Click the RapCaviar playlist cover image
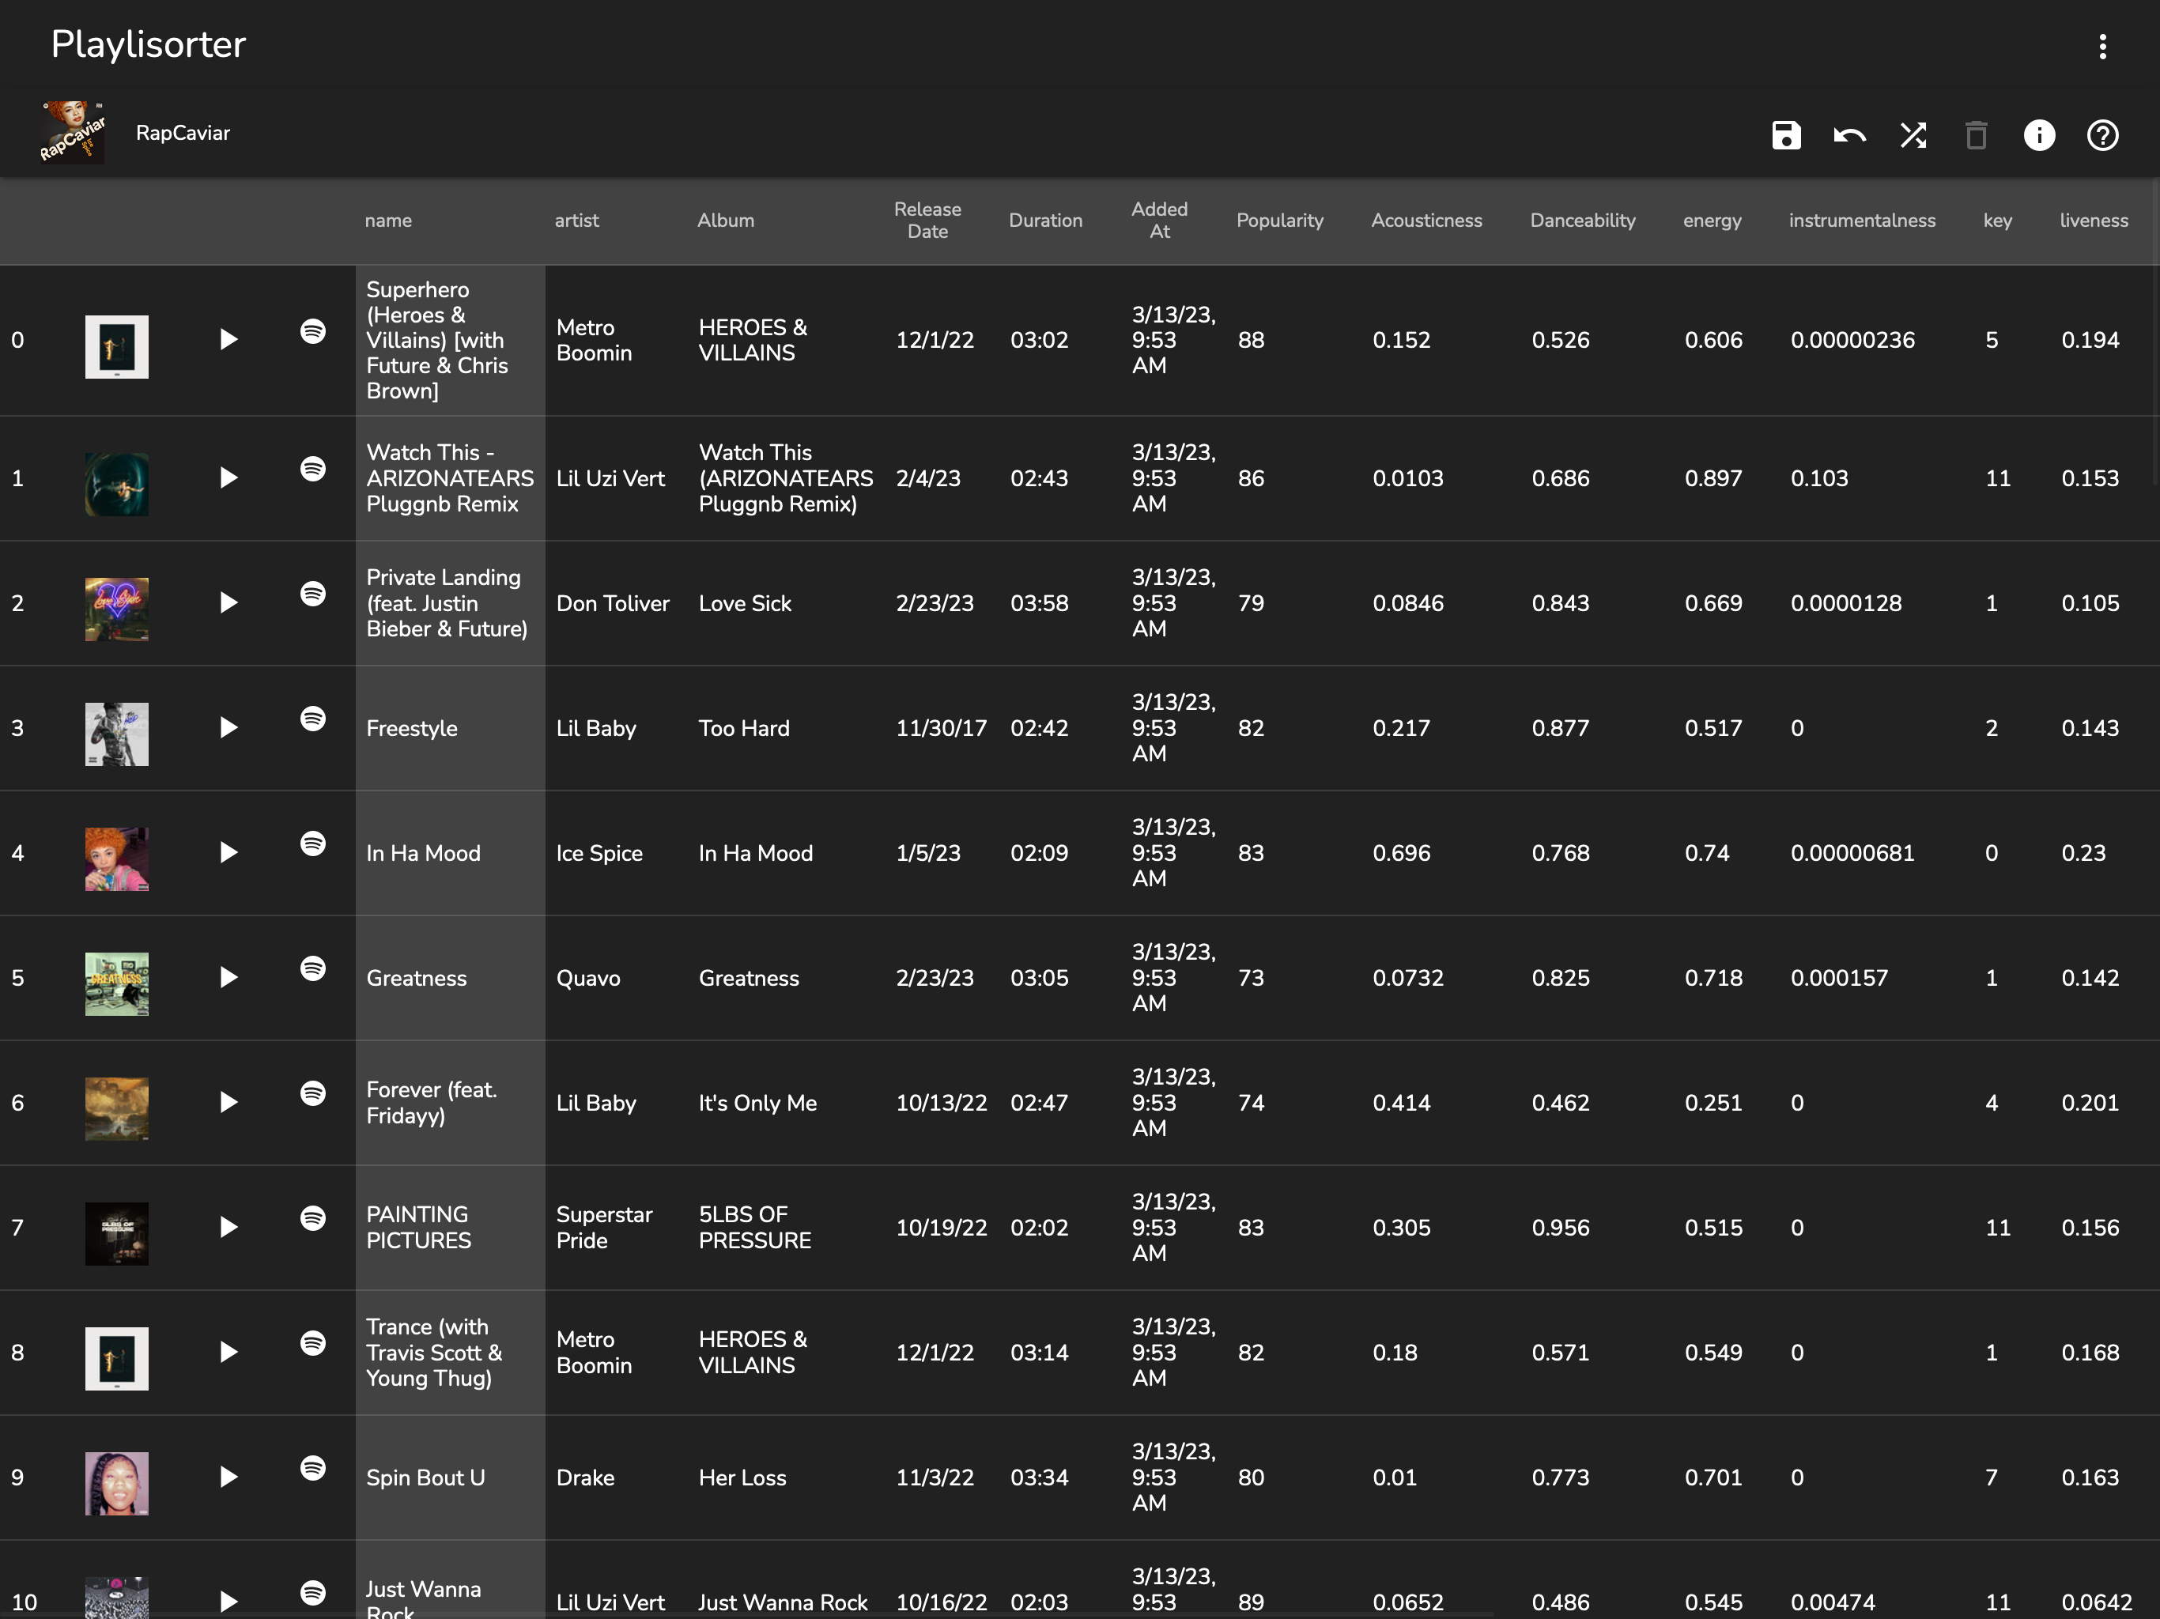 tap(72, 132)
